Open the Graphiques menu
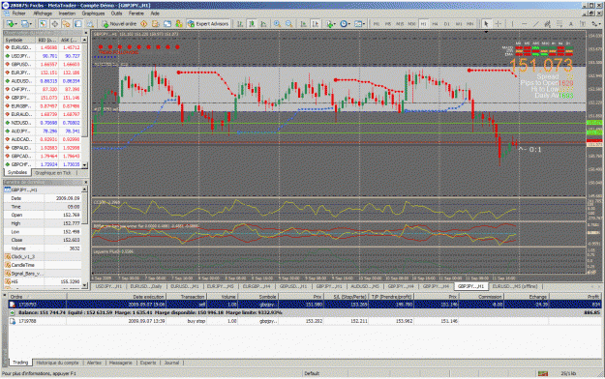 (93, 14)
